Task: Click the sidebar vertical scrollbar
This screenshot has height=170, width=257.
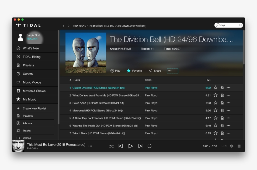Action: coord(58,77)
